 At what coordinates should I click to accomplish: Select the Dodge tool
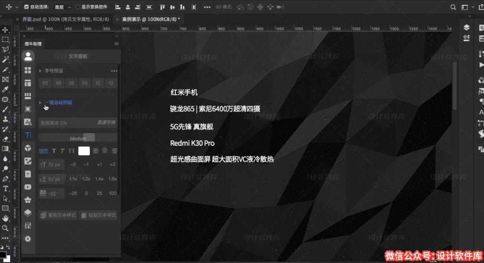pos(5,169)
